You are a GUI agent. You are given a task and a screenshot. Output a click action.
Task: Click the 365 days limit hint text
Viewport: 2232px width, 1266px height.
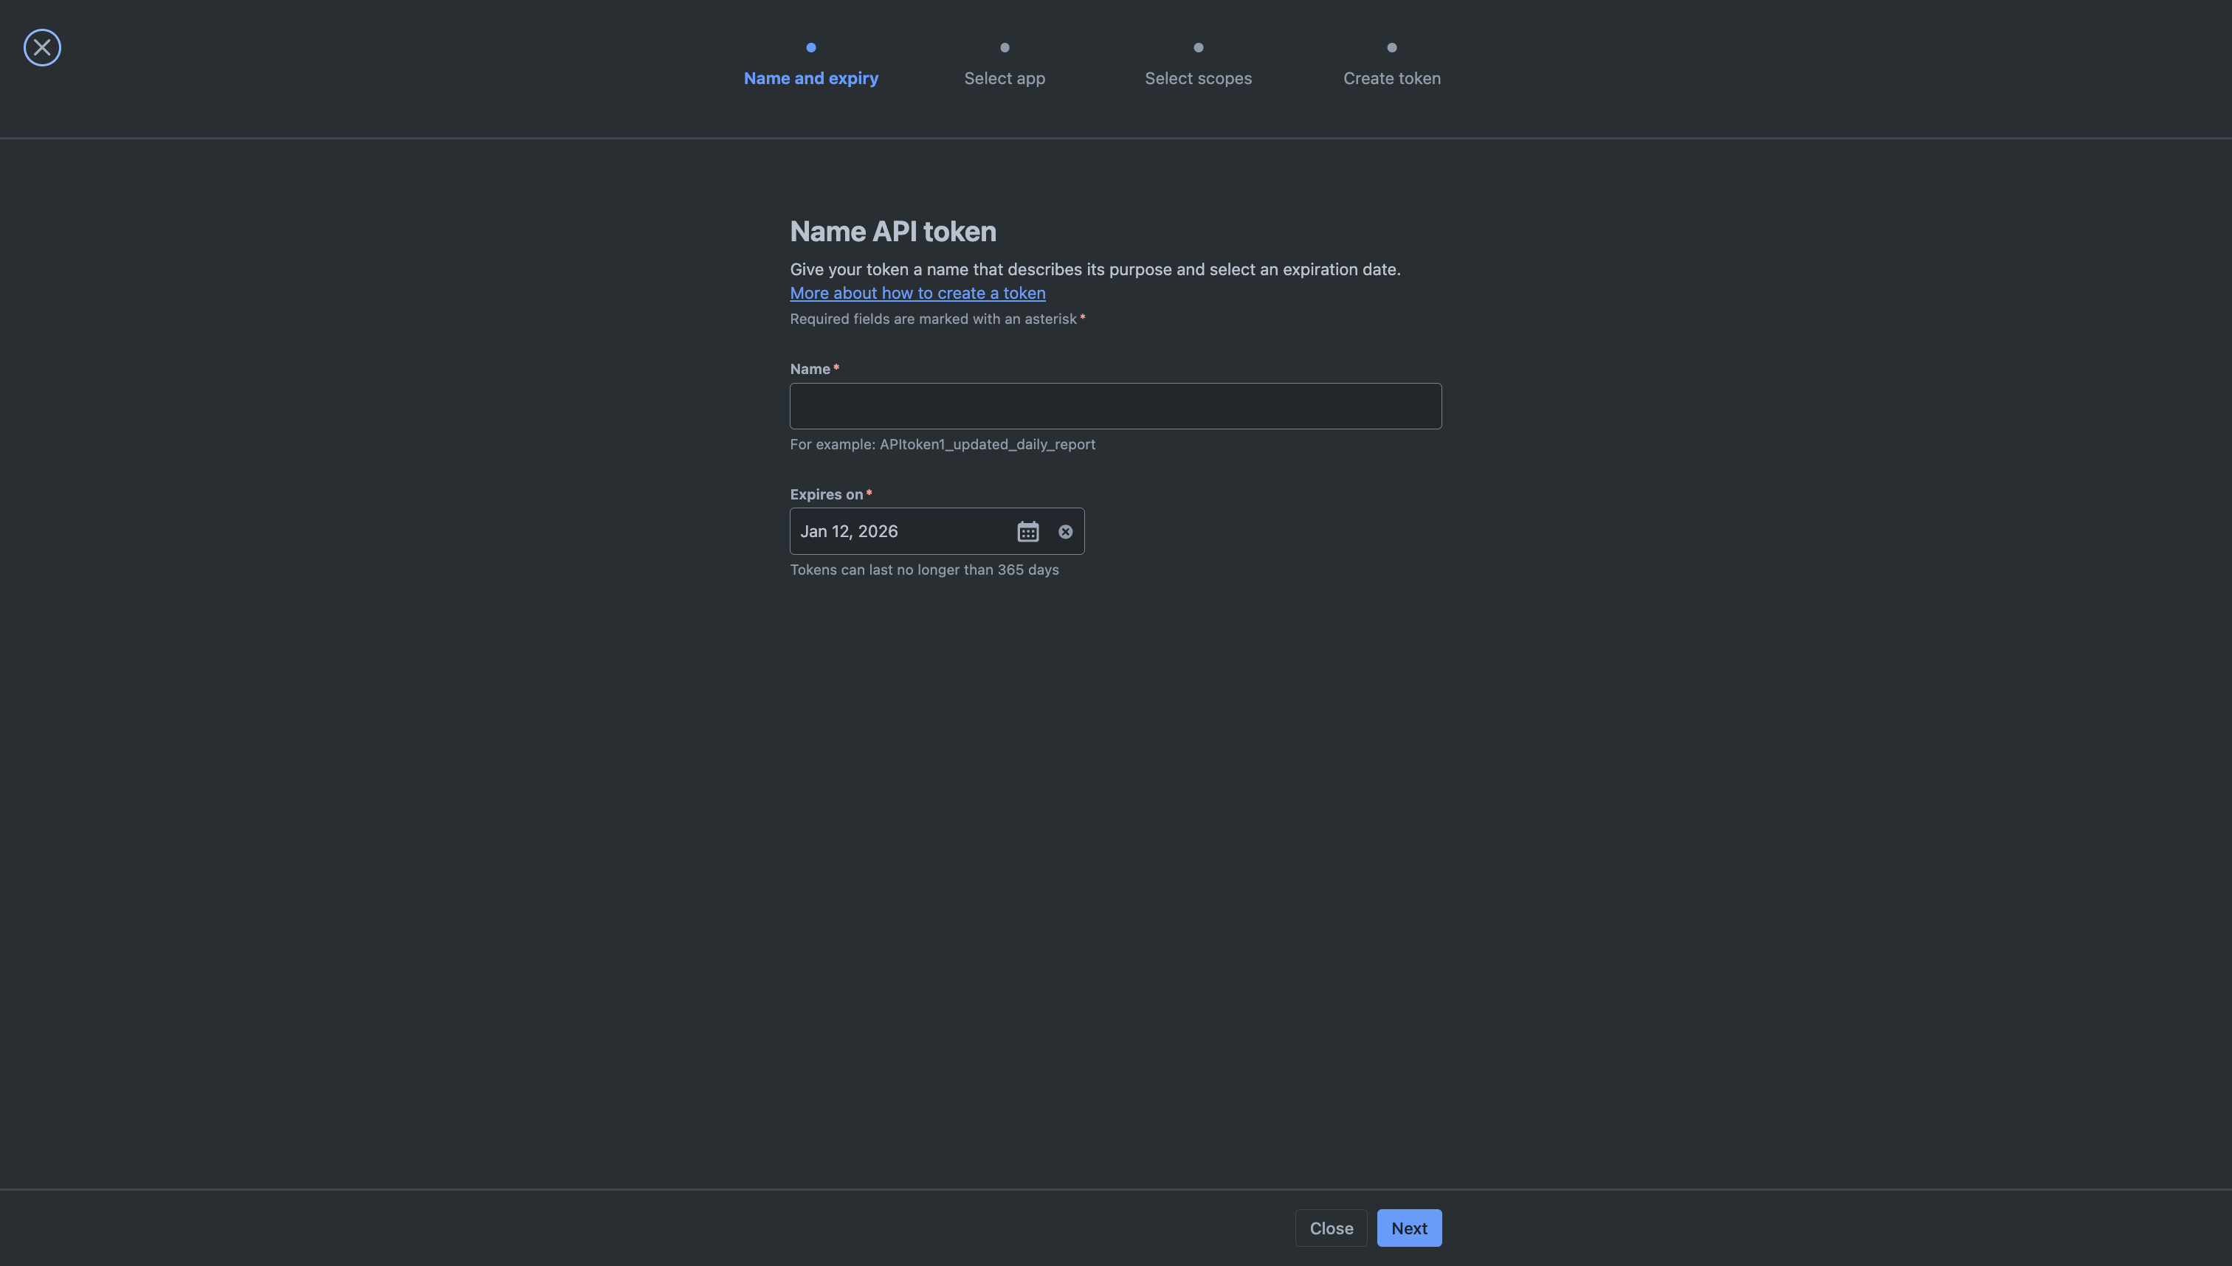(924, 570)
